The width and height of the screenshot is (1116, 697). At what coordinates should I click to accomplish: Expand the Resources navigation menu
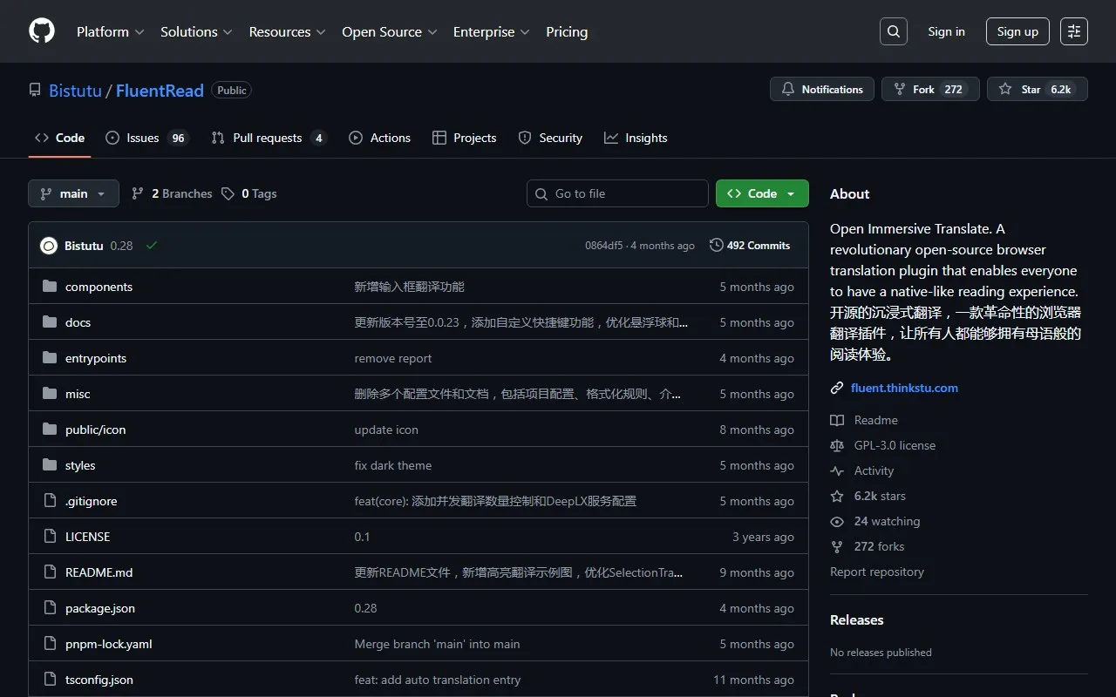pos(287,31)
